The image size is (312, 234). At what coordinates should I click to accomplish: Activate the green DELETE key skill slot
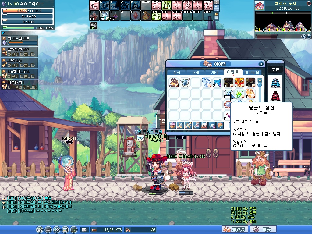click(x=156, y=15)
